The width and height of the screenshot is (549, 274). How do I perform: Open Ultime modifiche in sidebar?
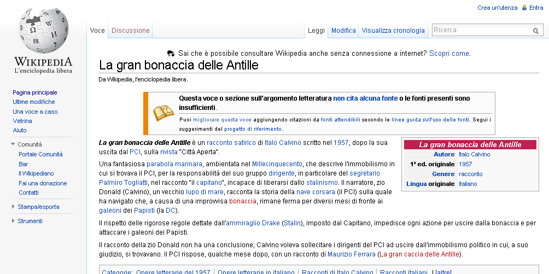(33, 102)
